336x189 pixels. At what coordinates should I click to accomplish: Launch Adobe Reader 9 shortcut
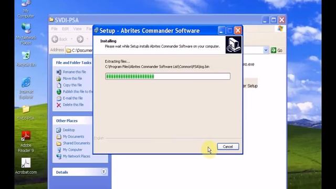coord(26,142)
